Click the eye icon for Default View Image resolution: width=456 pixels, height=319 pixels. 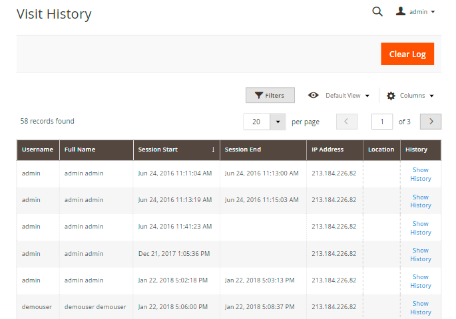pyautogui.click(x=314, y=95)
